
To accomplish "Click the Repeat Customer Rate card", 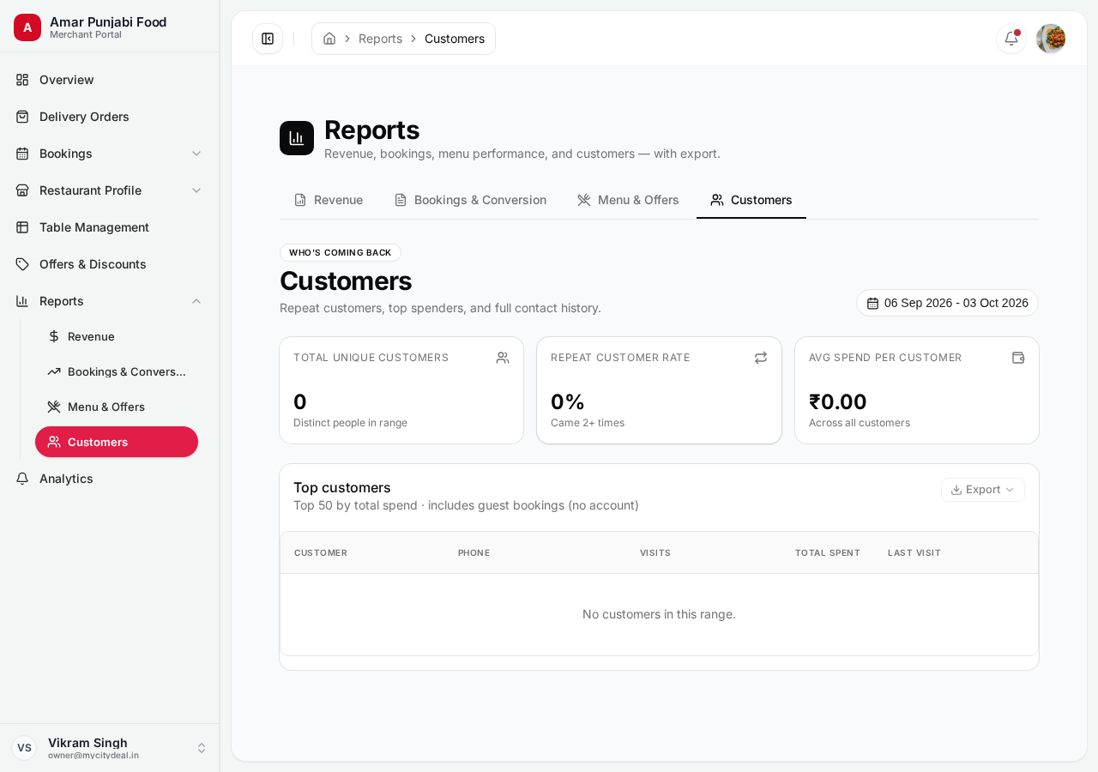I will pos(659,390).
